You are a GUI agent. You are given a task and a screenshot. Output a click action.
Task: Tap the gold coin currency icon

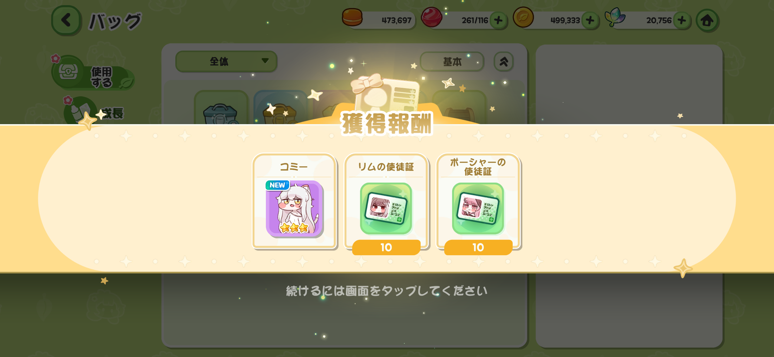pyautogui.click(x=523, y=17)
